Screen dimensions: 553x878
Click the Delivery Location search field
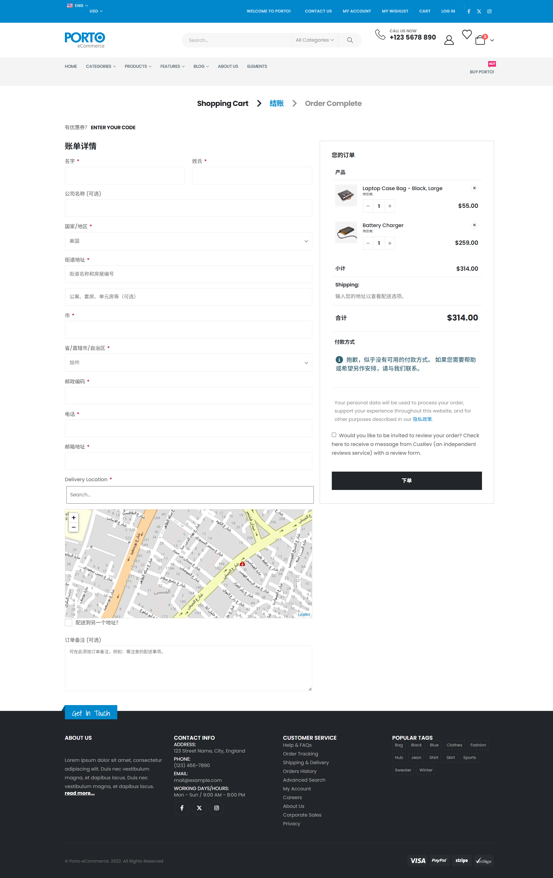[189, 495]
